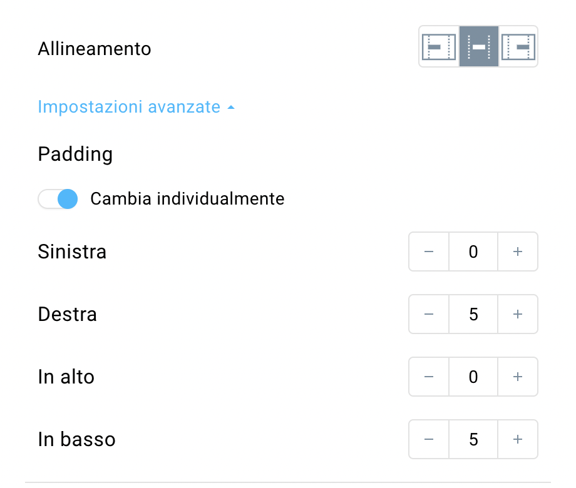Viewport: 576px width, 488px height.
Task: Decrease the Sinistra padding value
Action: (x=429, y=252)
